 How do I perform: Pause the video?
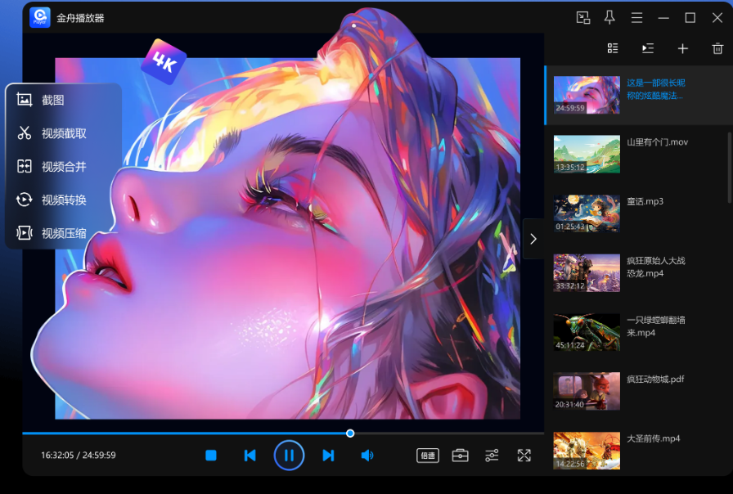(289, 456)
